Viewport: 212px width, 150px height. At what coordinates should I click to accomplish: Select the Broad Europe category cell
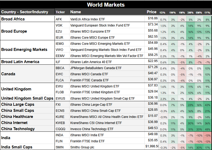click(x=27, y=31)
